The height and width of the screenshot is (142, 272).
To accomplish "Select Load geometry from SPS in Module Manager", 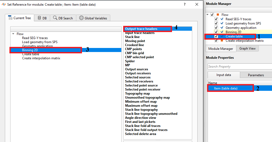I will 243,23.
